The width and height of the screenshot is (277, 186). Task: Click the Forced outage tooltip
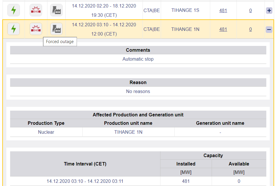click(x=60, y=42)
